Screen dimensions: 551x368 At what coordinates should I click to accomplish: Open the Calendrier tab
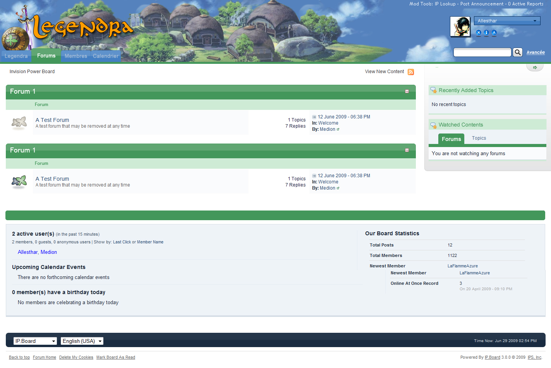tap(106, 56)
